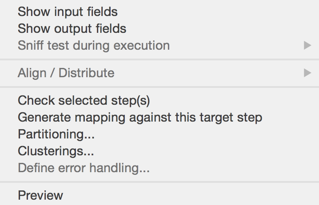This screenshot has width=319, height=205.
Task: Expand the Sniff test submenu arrow
Action: [x=307, y=45]
